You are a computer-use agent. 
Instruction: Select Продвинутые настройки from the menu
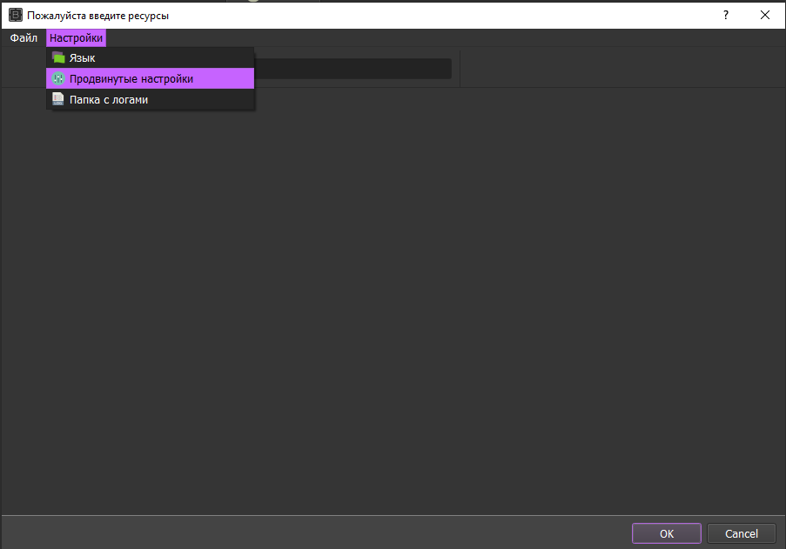pyautogui.click(x=131, y=78)
